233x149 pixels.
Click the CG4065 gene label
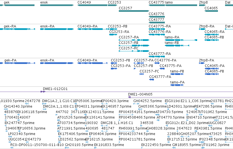pyautogui.click(x=211, y=8)
